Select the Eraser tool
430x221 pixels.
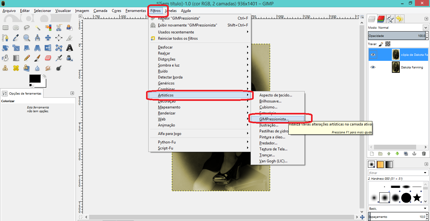pyautogui.click(x=48, y=58)
